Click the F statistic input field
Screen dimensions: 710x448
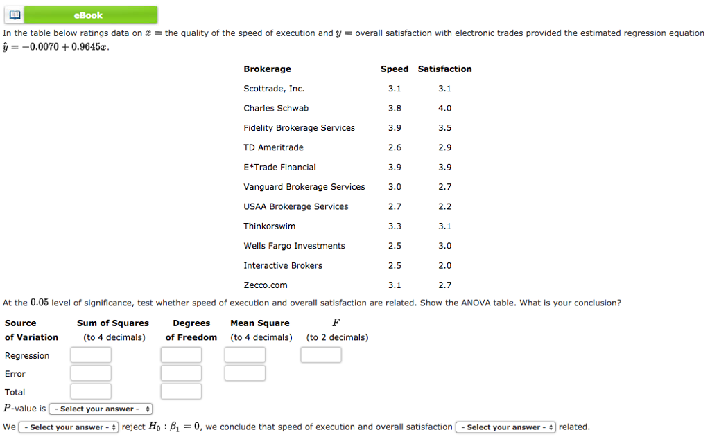tap(320, 355)
